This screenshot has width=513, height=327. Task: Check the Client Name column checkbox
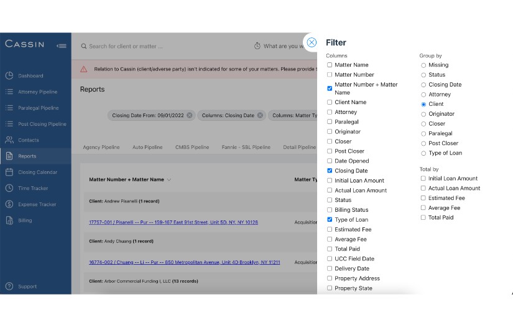[x=330, y=102]
